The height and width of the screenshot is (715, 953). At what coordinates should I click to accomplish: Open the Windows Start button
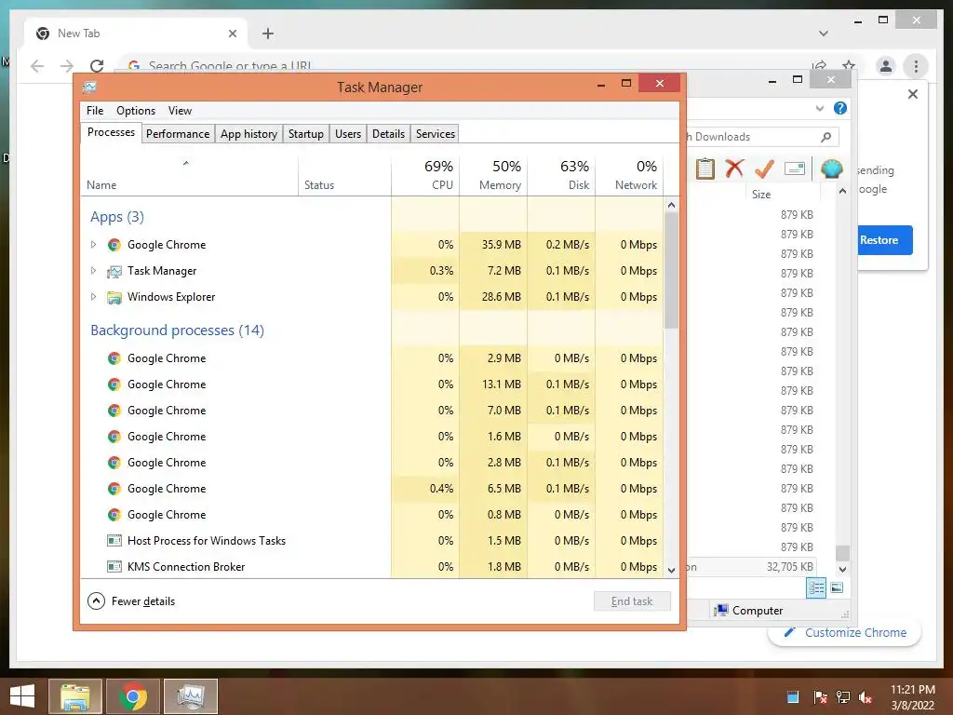tap(22, 696)
